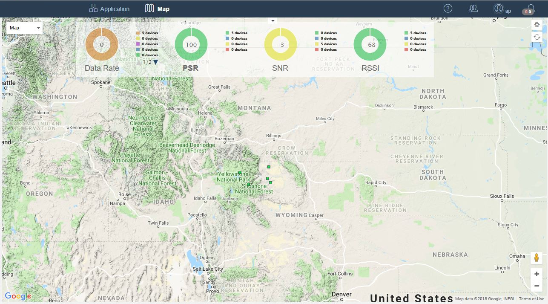548x304 pixels.
Task: Click the orange Data Rate legend swatch
Action: click(x=138, y=33)
